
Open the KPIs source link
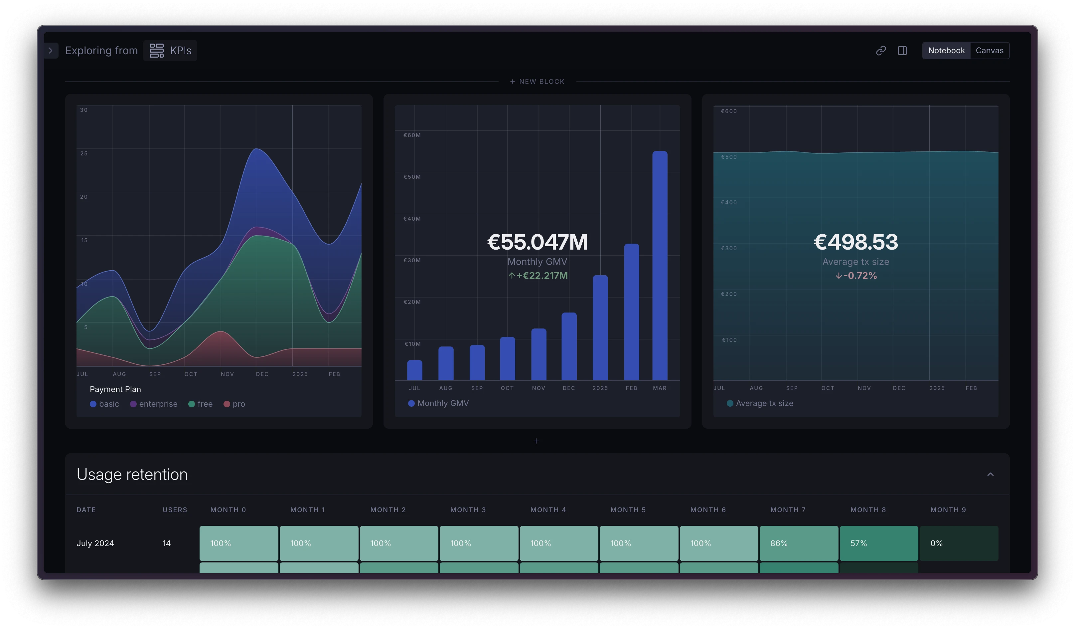181,50
